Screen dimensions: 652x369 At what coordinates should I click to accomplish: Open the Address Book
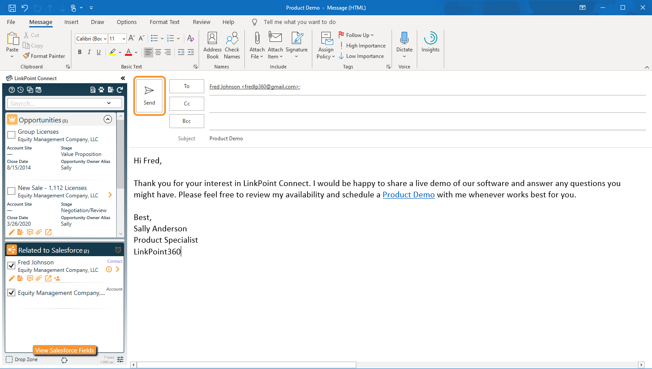coord(213,46)
